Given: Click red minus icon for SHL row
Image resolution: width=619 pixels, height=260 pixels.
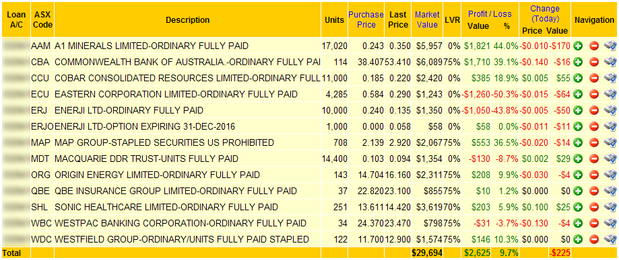Looking at the screenshot, I should tap(594, 207).
